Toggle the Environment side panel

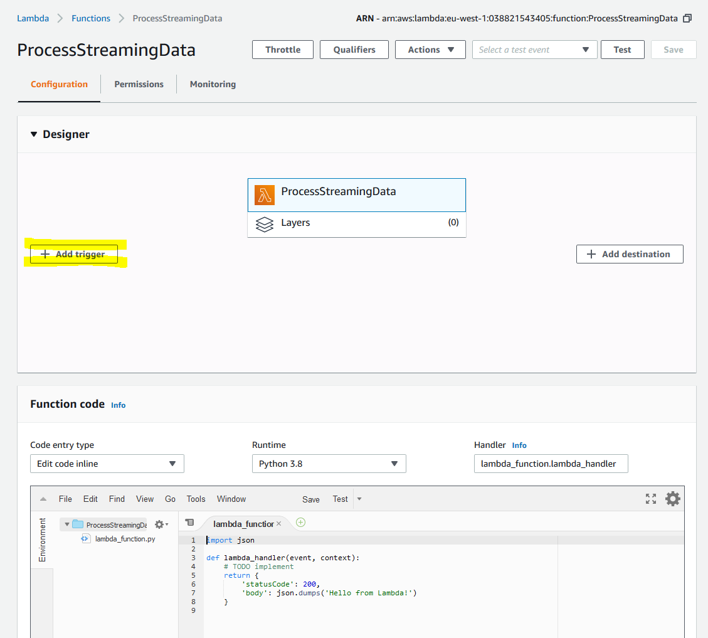tap(42, 540)
